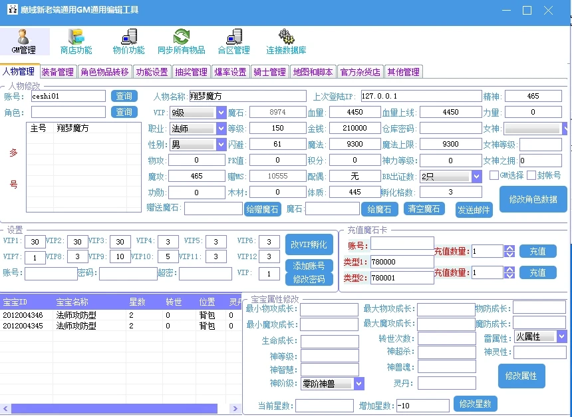Switch to the 其他管理 tab

point(404,72)
